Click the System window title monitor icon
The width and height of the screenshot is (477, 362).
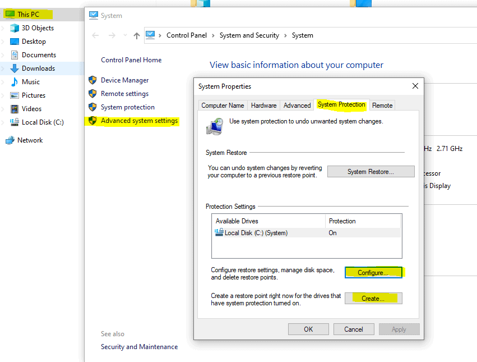[94, 15]
